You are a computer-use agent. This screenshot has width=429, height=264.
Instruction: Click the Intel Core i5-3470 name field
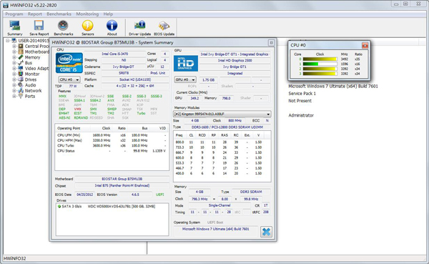[x=115, y=54]
